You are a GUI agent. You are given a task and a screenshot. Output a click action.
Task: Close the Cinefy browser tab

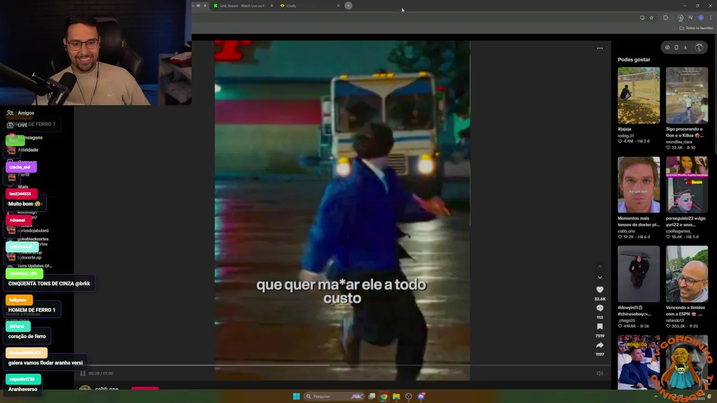pyautogui.click(x=338, y=6)
